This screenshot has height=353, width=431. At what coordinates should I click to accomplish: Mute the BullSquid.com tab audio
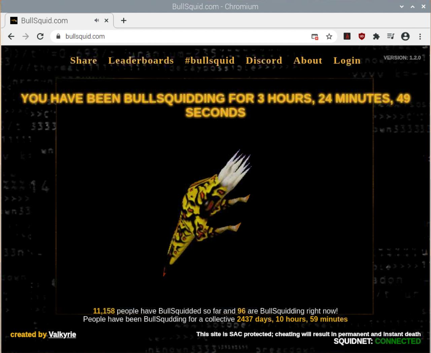pyautogui.click(x=97, y=21)
